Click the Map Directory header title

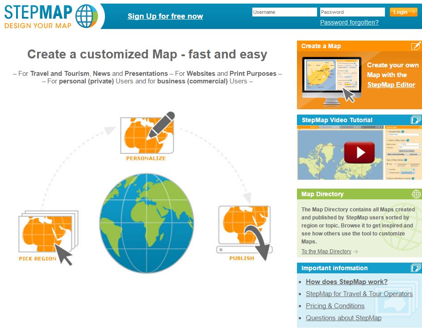coord(322,194)
